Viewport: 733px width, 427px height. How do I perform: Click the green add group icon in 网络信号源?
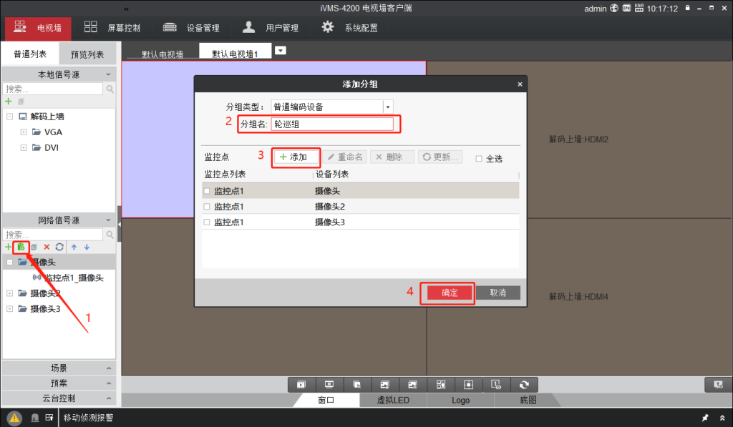click(x=21, y=247)
